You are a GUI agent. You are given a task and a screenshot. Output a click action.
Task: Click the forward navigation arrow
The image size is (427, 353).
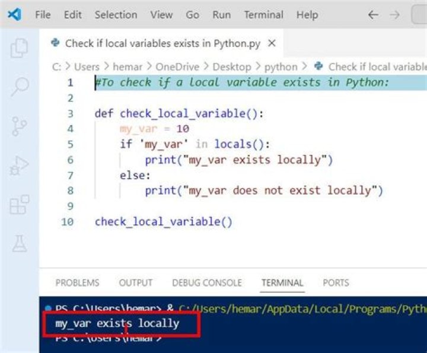(x=394, y=15)
